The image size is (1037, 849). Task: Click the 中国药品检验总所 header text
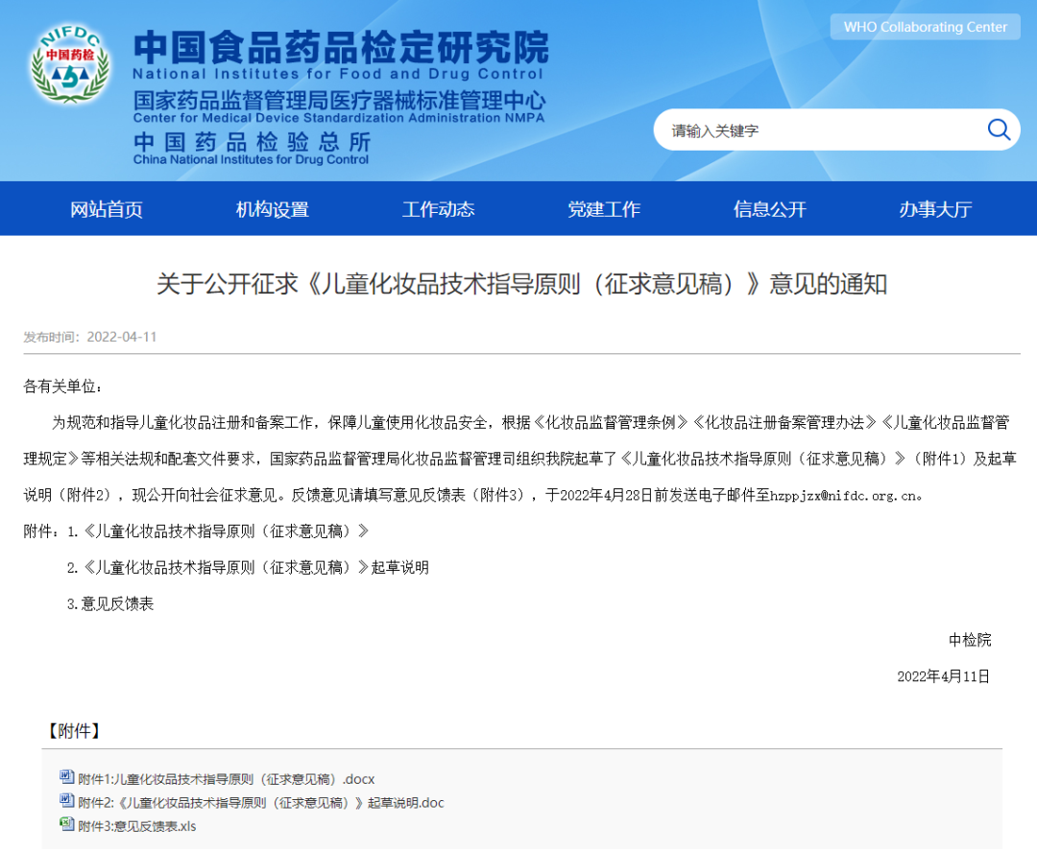(252, 141)
